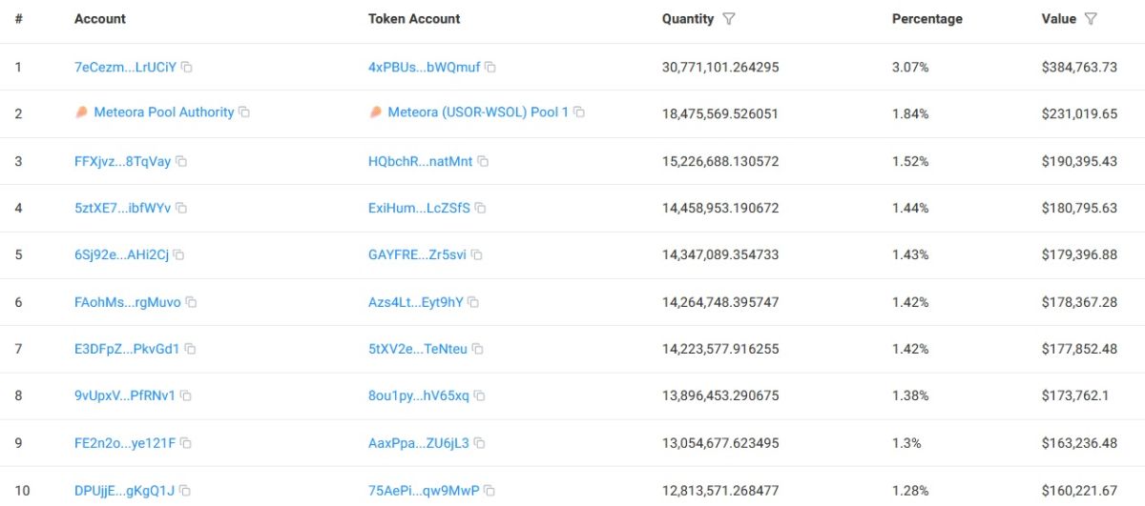Open token account ExiHum...LcZSfS
This screenshot has width=1145, height=506.
pyautogui.click(x=419, y=208)
